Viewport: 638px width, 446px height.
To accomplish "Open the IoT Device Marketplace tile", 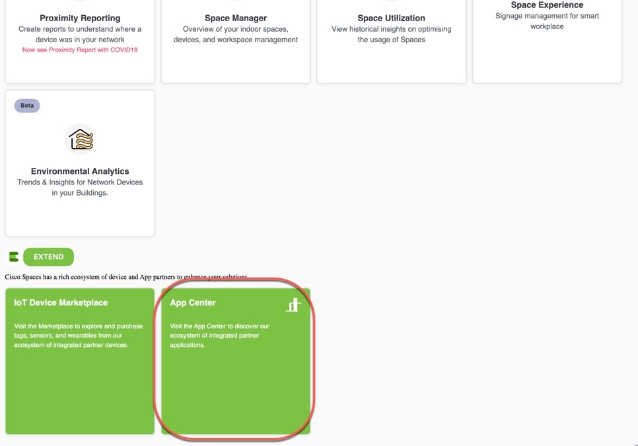I will coord(80,361).
